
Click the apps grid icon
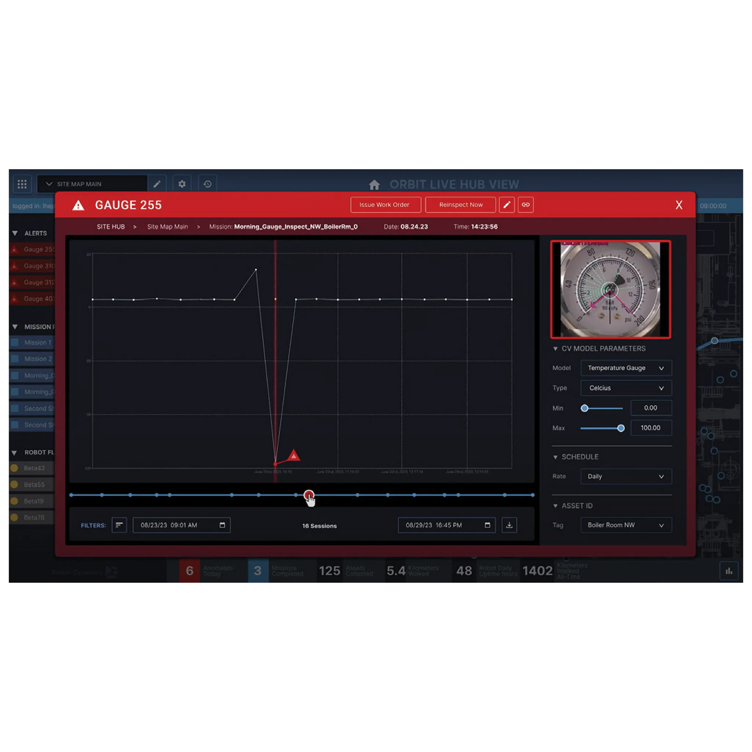click(x=22, y=184)
